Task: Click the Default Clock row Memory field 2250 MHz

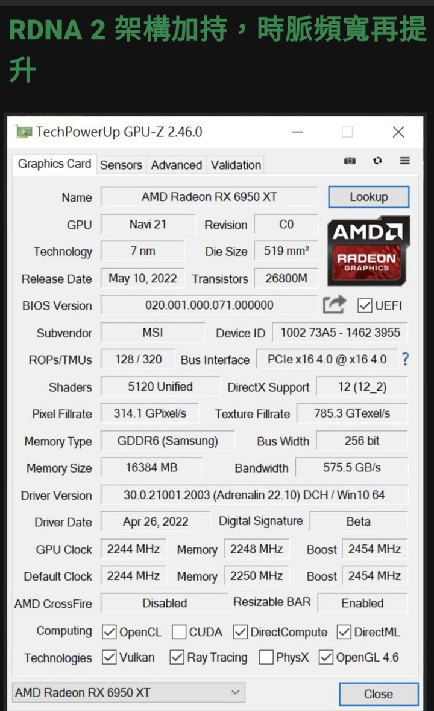Action: tap(256, 575)
